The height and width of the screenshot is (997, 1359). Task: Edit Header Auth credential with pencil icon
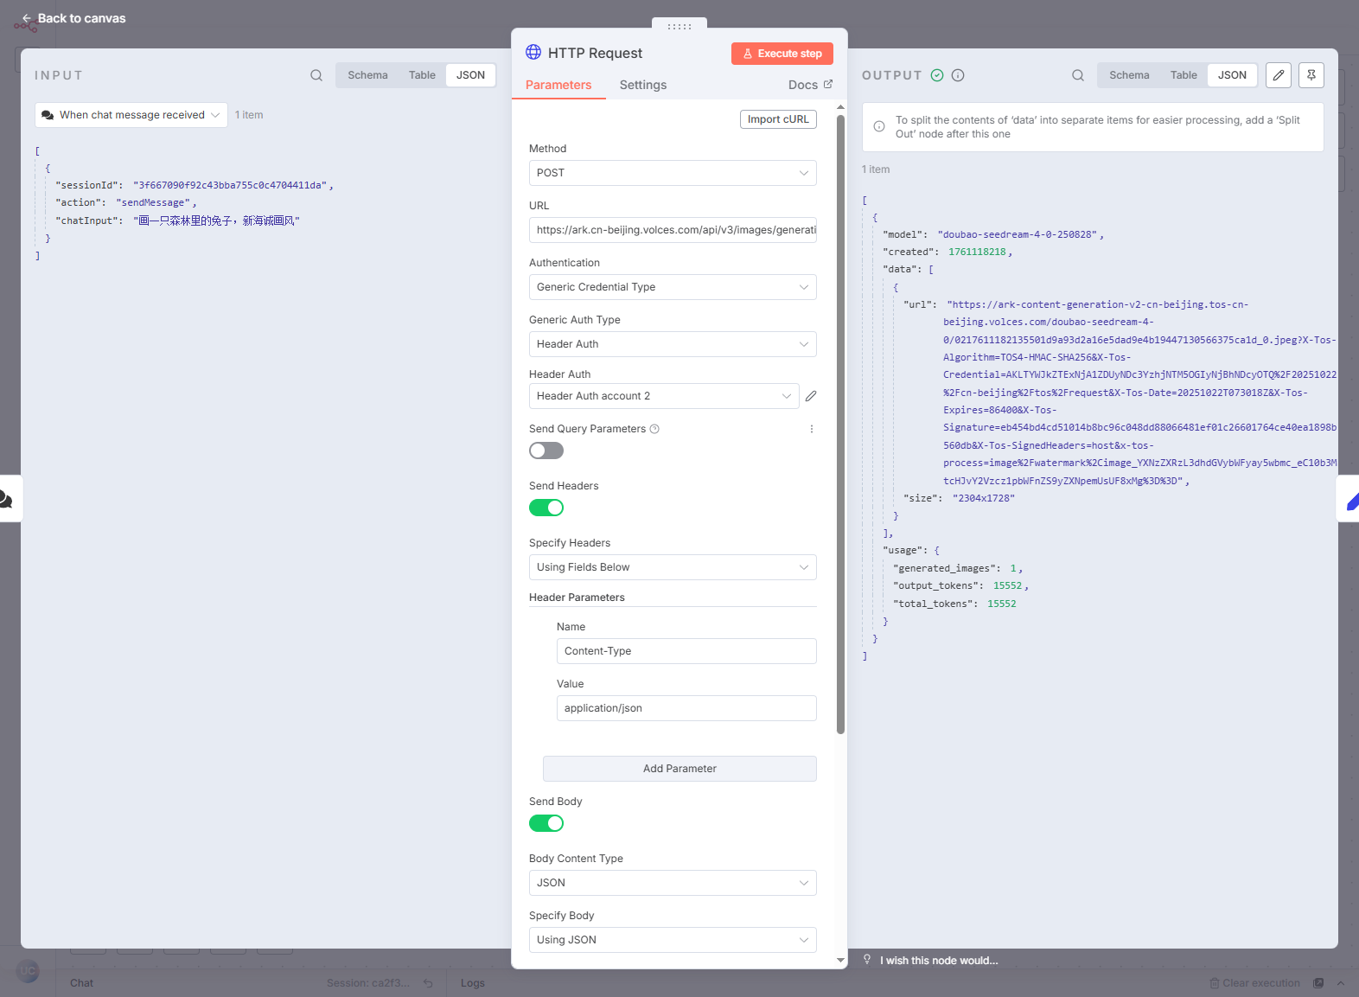[811, 396]
